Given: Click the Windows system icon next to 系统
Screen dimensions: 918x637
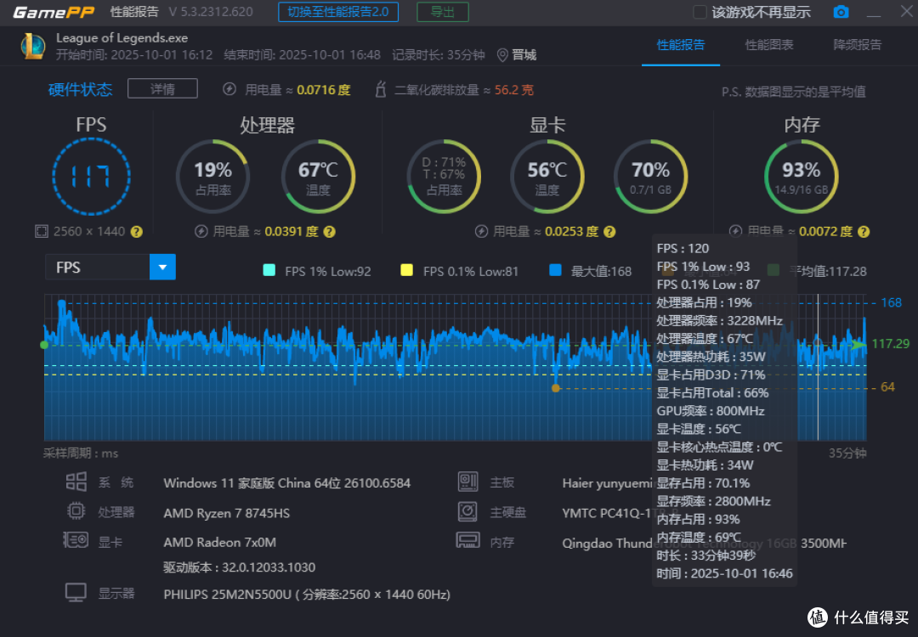Looking at the screenshot, I should pyautogui.click(x=76, y=482).
